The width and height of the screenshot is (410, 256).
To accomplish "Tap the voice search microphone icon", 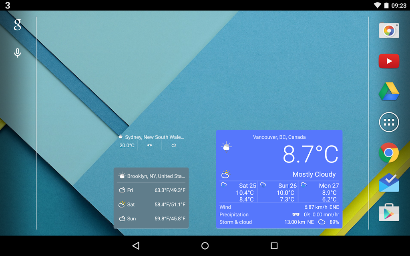I will click(17, 53).
